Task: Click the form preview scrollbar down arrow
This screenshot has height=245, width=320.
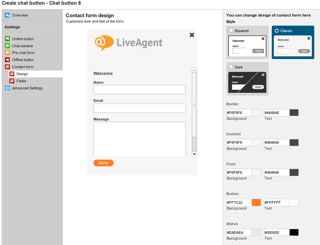Action: (x=195, y=154)
